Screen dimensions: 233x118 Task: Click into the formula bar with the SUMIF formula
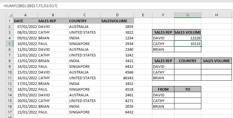(x=117, y=6)
